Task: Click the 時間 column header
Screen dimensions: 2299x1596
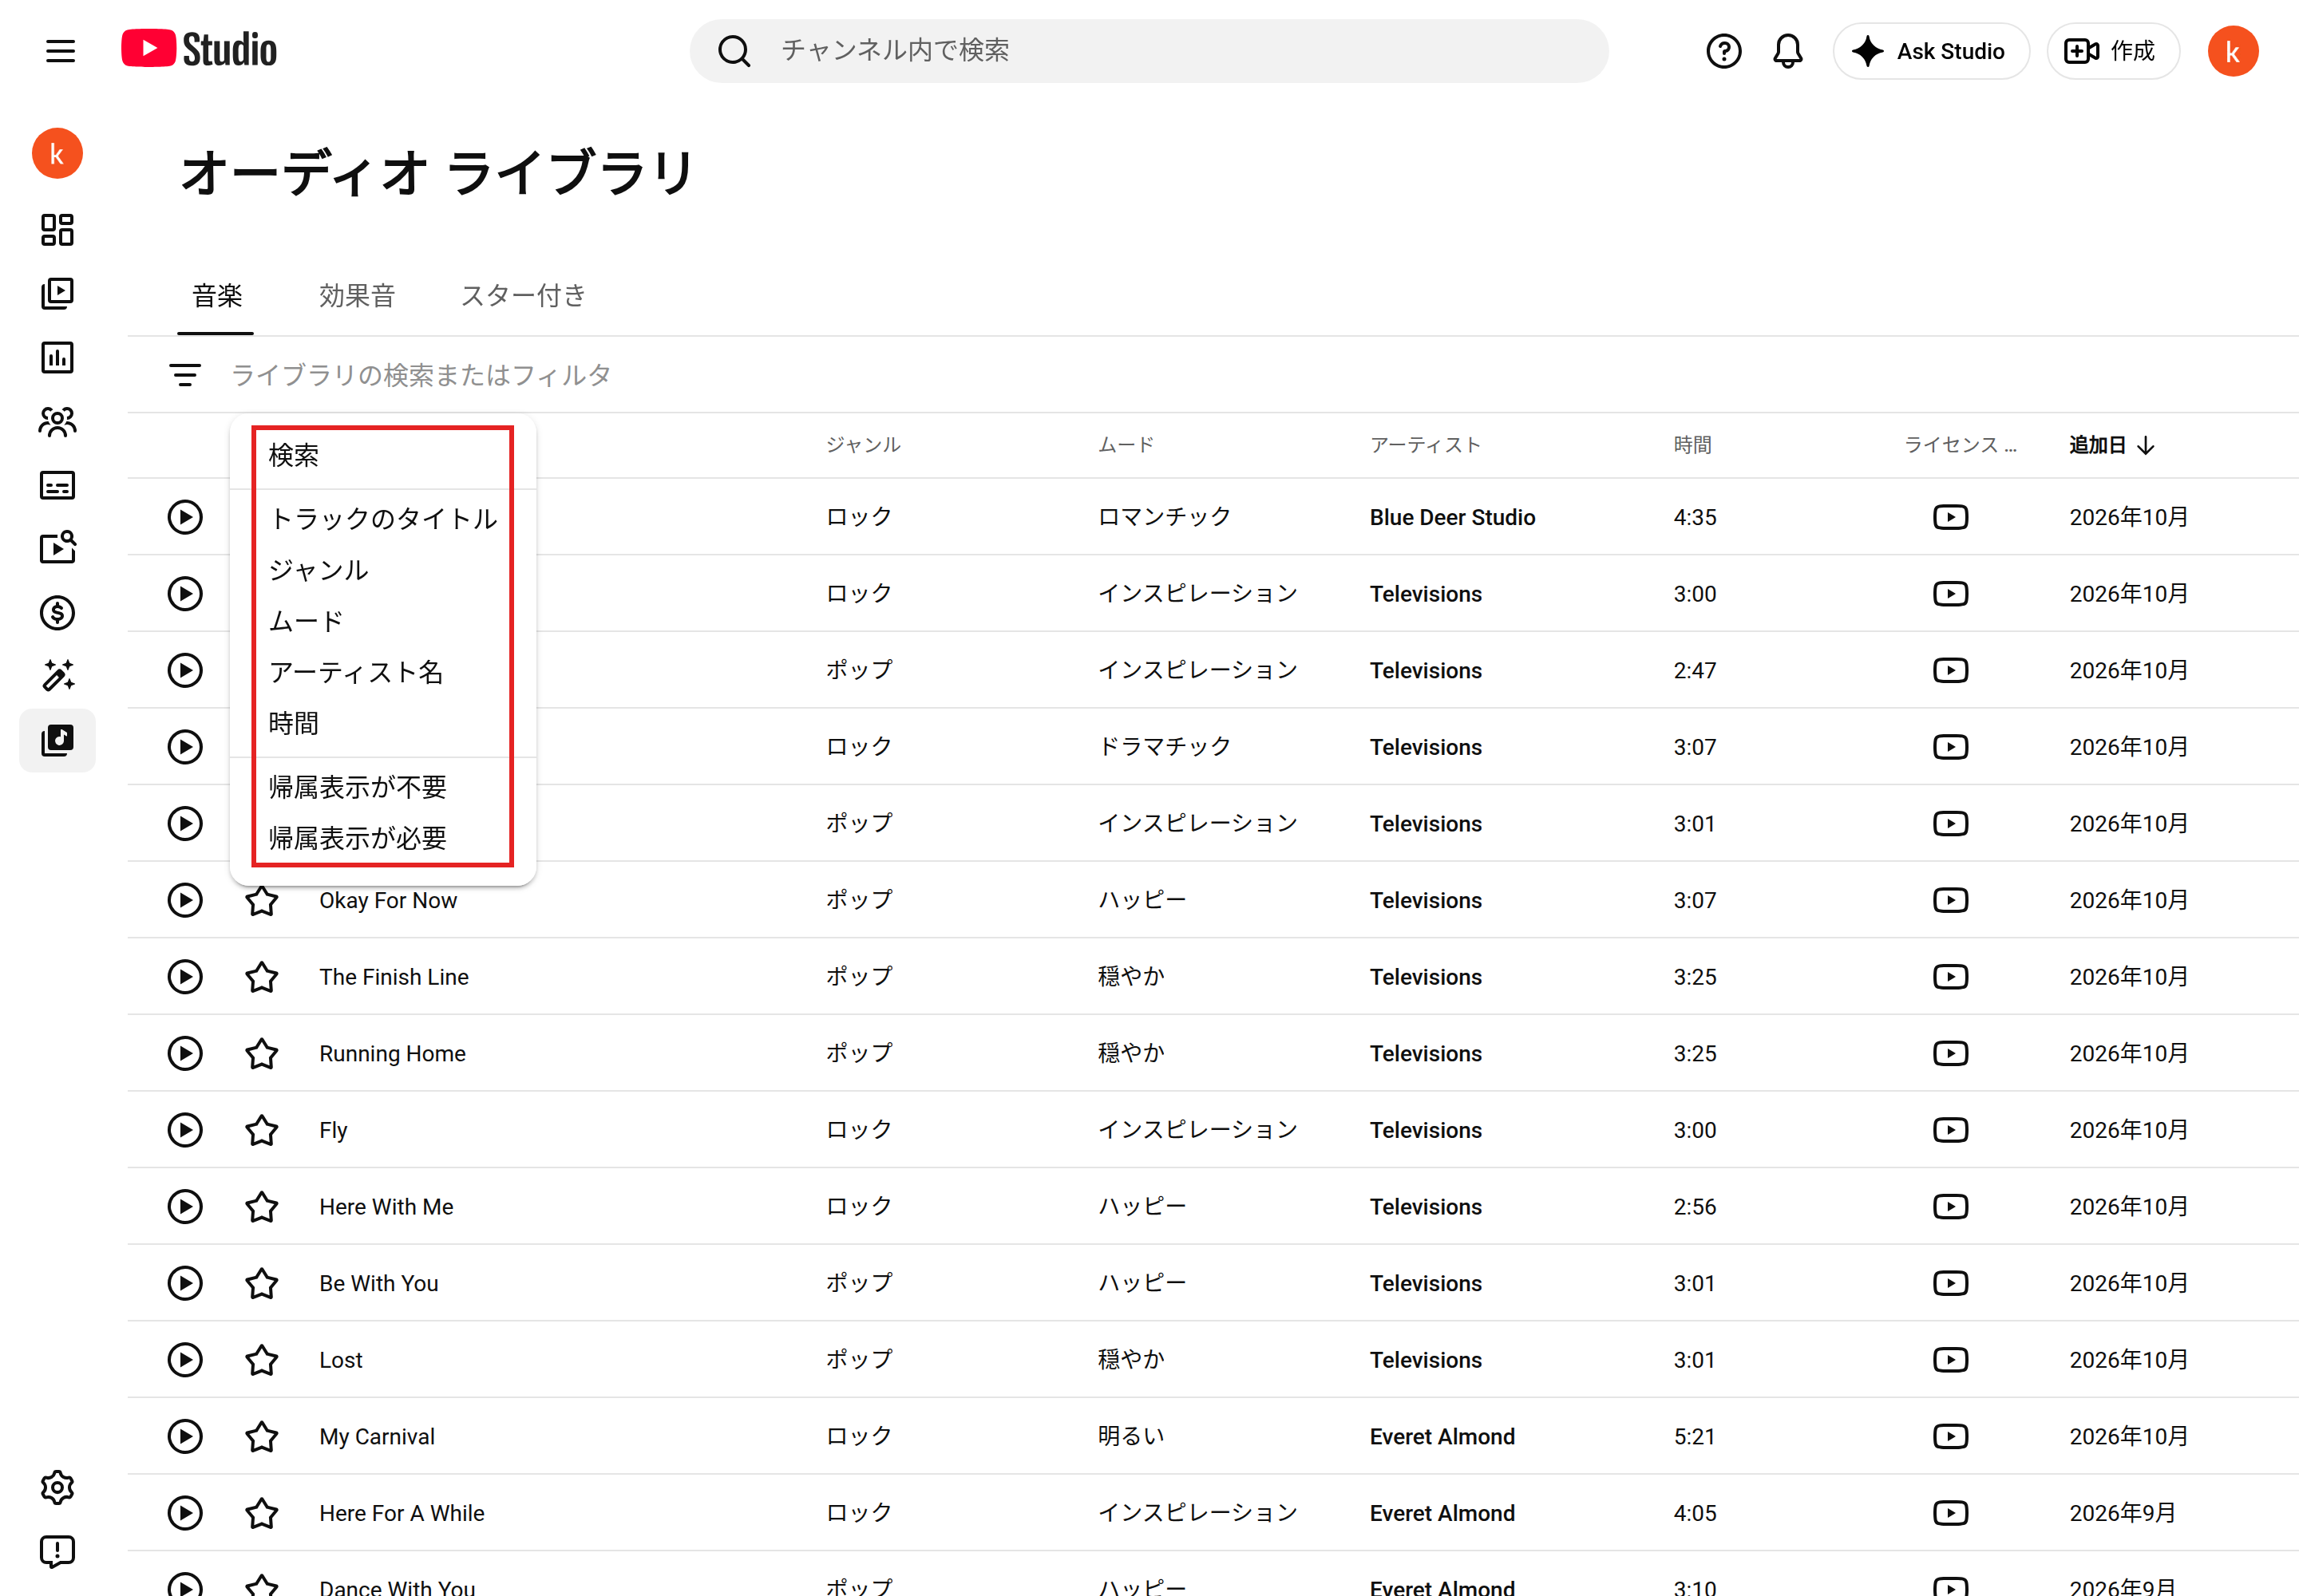Action: (1692, 445)
